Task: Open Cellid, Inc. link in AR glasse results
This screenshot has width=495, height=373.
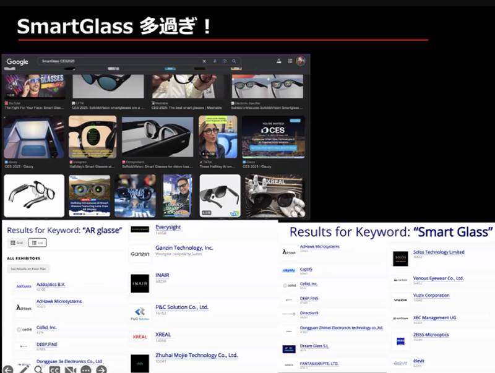Action: (46, 327)
